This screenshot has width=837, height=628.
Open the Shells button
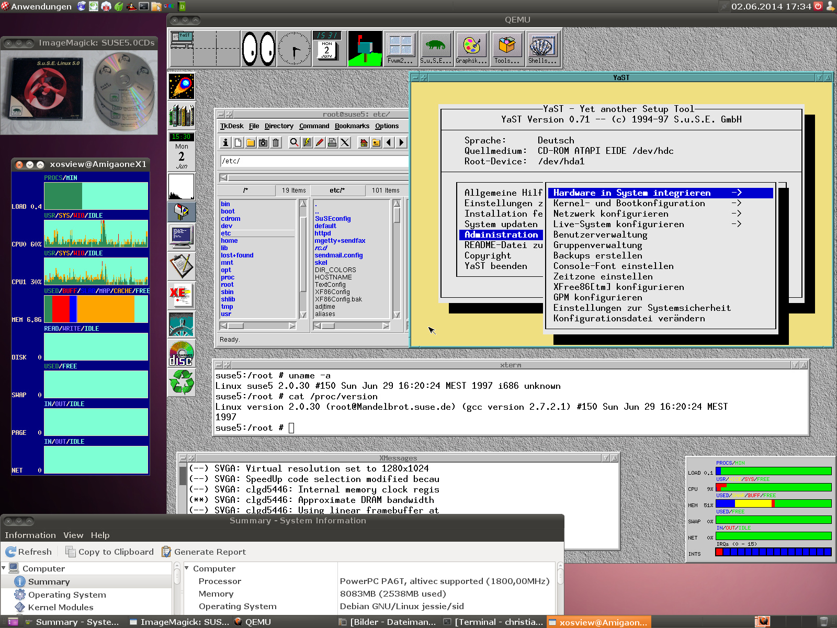click(x=542, y=48)
